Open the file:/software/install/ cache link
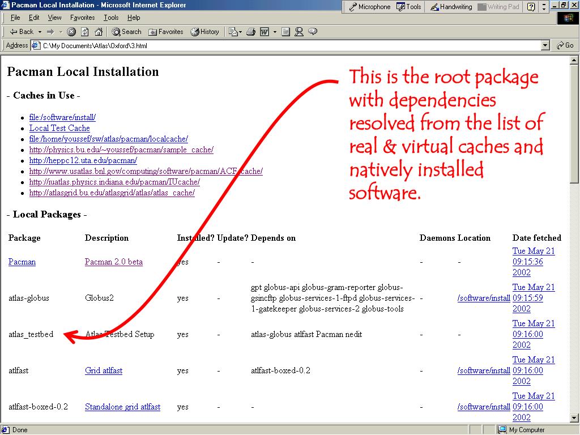 click(x=62, y=117)
